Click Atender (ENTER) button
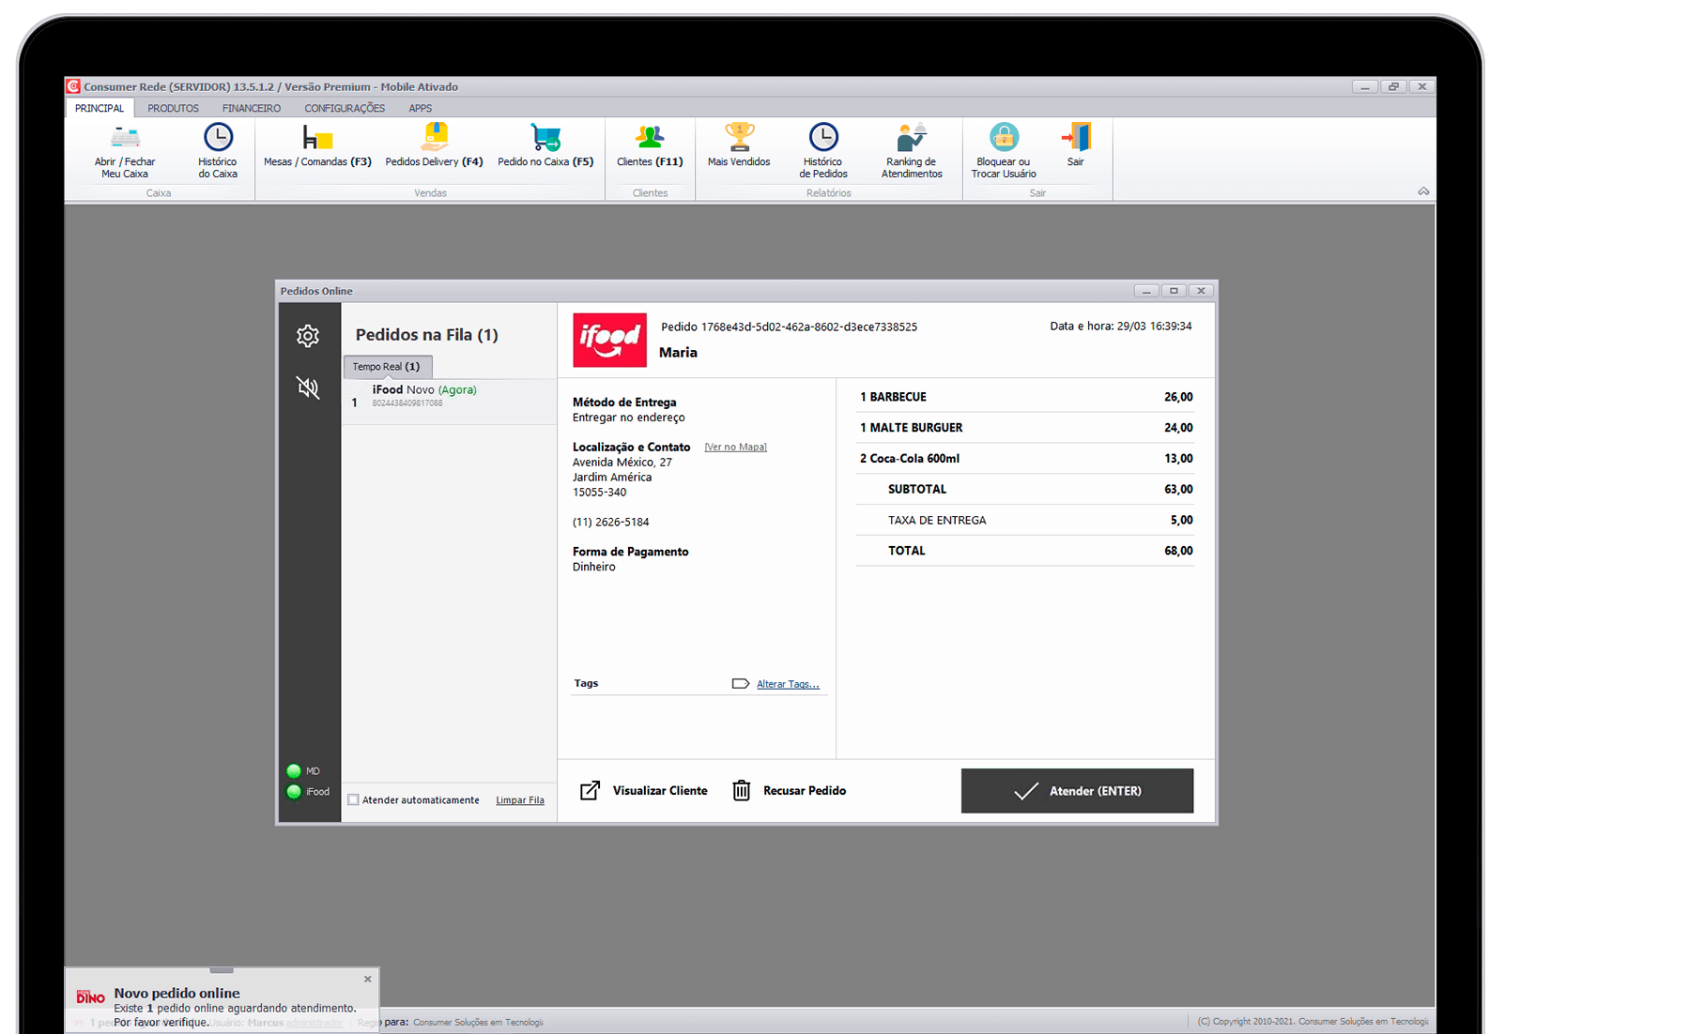This screenshot has height=1034, width=1689. (x=1077, y=791)
